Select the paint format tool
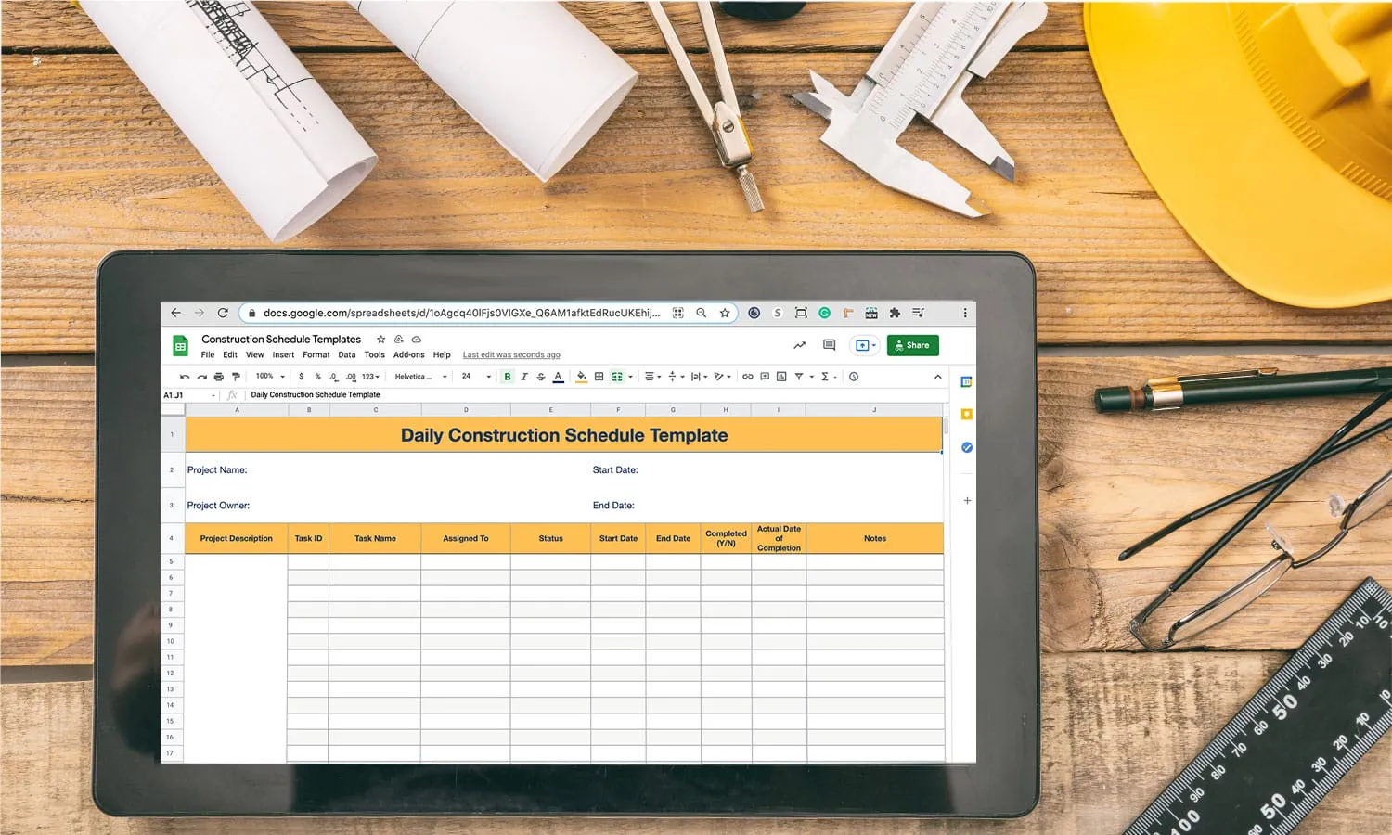 (x=236, y=377)
